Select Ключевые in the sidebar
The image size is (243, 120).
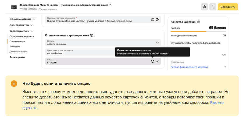[x=15, y=46]
